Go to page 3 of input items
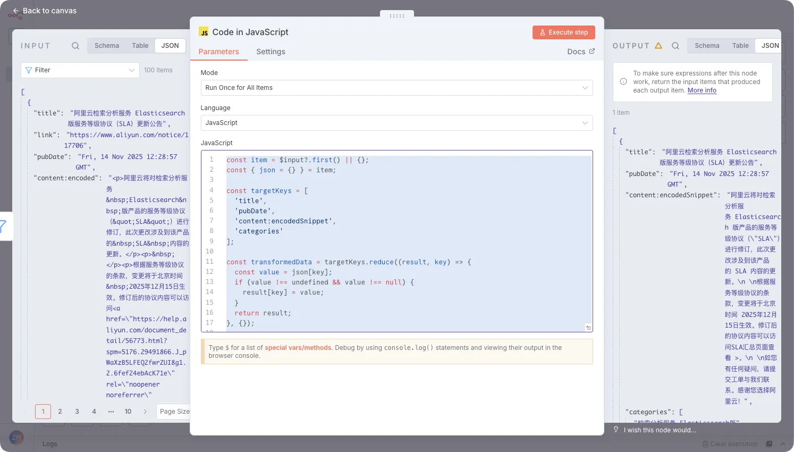 coord(77,412)
